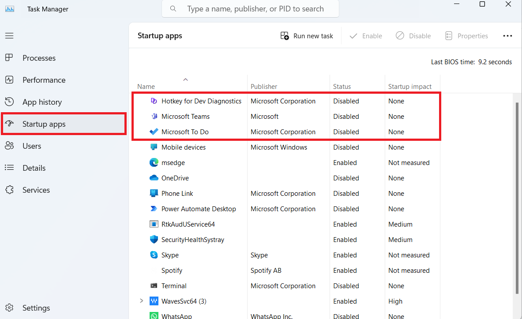Click the High impact value for WavesSvc64
Image resolution: width=522 pixels, height=319 pixels.
[395, 301]
